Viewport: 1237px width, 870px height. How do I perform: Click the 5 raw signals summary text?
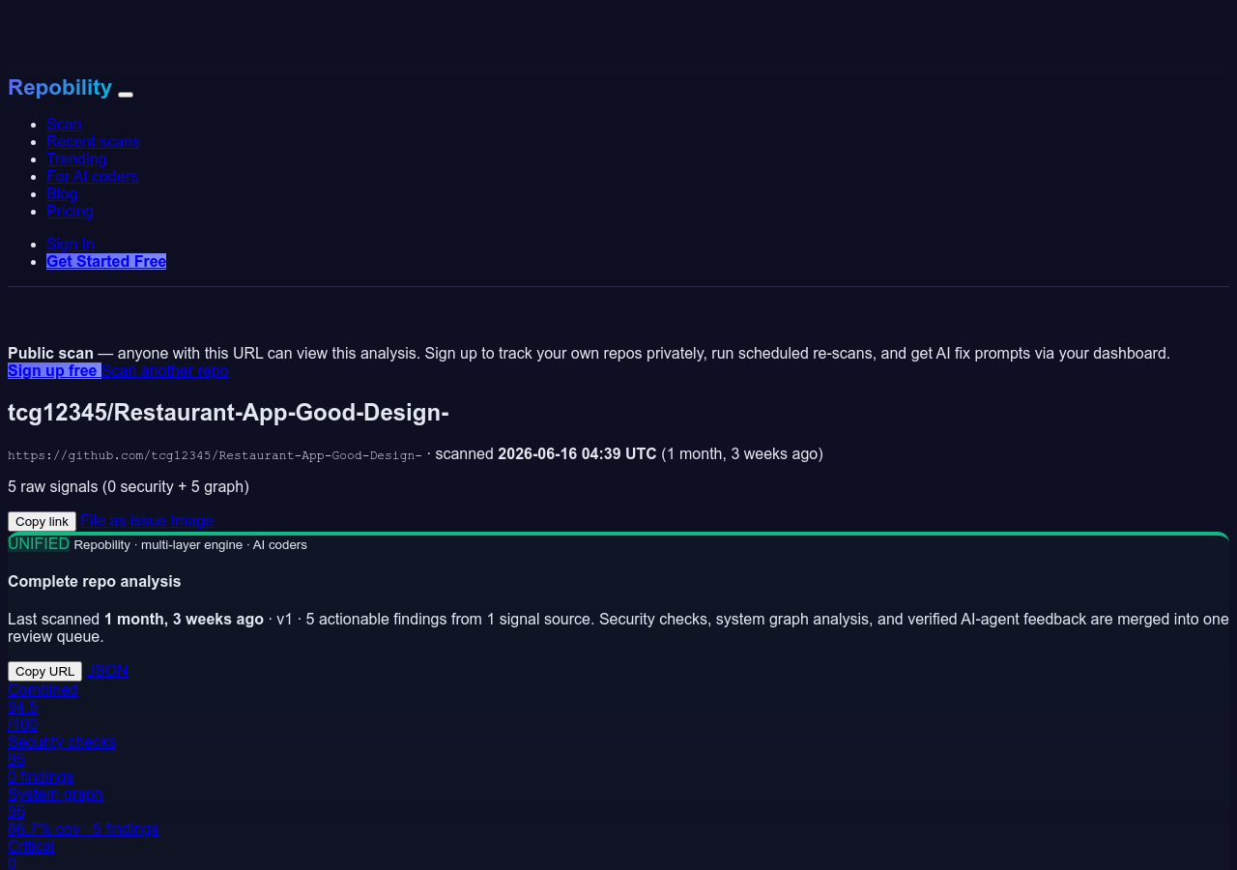pyautogui.click(x=129, y=486)
